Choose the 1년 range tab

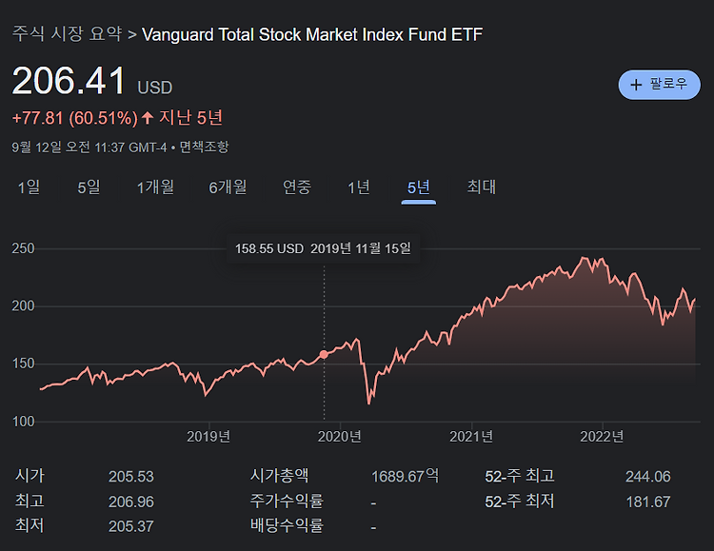click(359, 187)
